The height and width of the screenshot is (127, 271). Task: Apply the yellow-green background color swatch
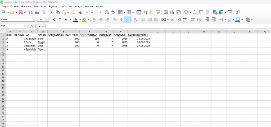click(x=84, y=20)
